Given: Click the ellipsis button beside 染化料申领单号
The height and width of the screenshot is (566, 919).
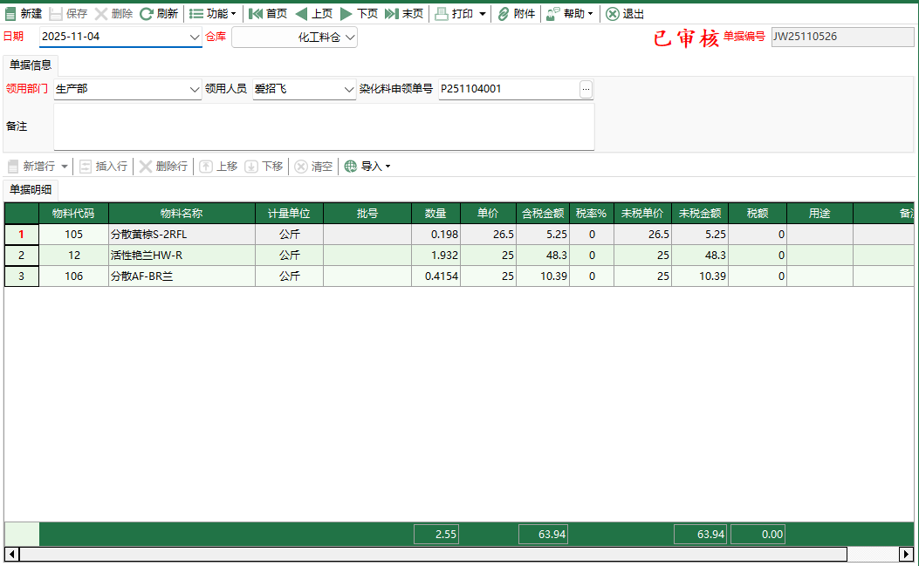Looking at the screenshot, I should point(586,89).
